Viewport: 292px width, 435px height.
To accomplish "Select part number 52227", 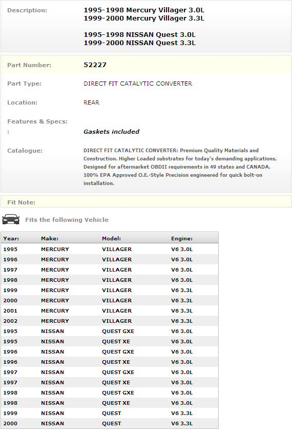I will click(95, 65).
